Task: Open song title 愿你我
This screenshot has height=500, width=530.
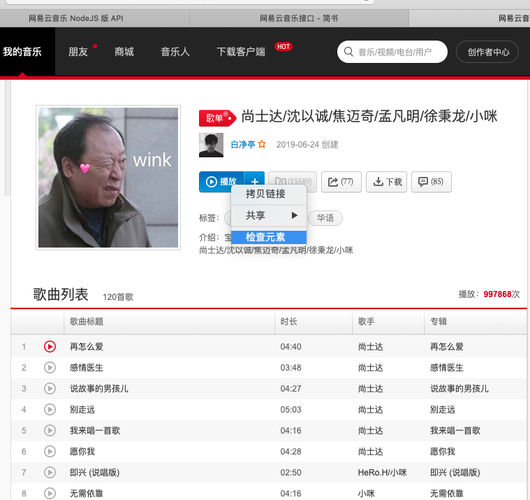Action: (x=82, y=452)
